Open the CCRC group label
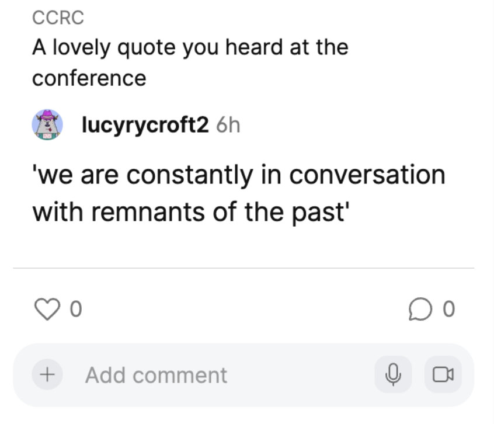494x424 pixels. click(58, 18)
